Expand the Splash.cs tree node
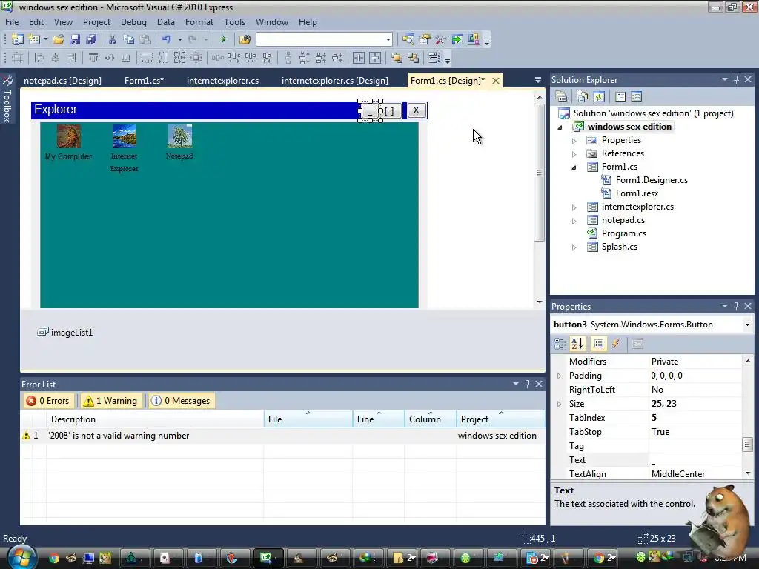The width and height of the screenshot is (759, 569). [x=574, y=247]
